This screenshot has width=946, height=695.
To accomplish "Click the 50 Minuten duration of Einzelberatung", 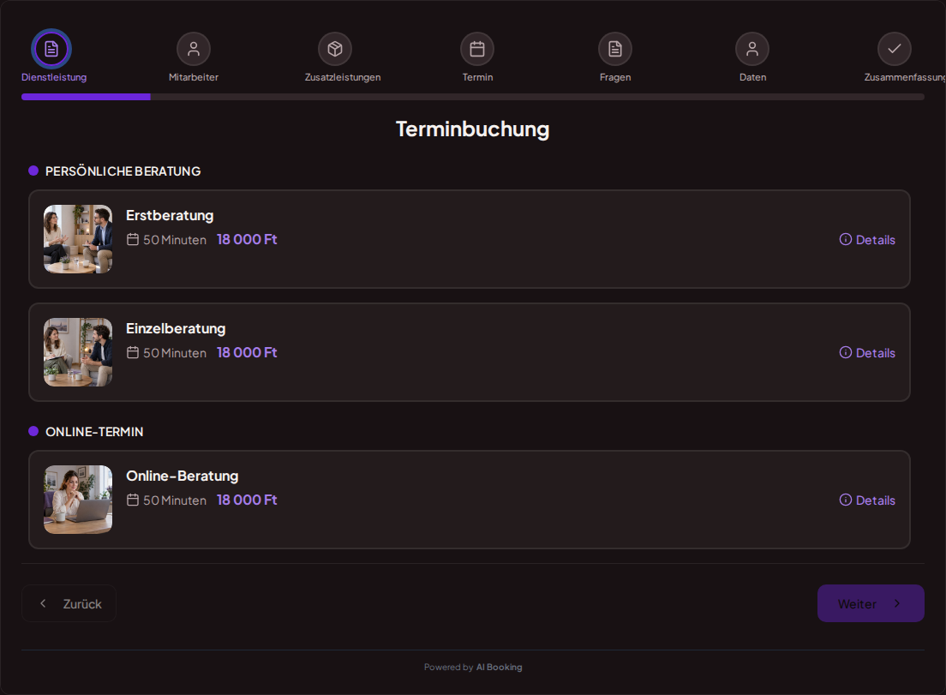I will pos(174,353).
